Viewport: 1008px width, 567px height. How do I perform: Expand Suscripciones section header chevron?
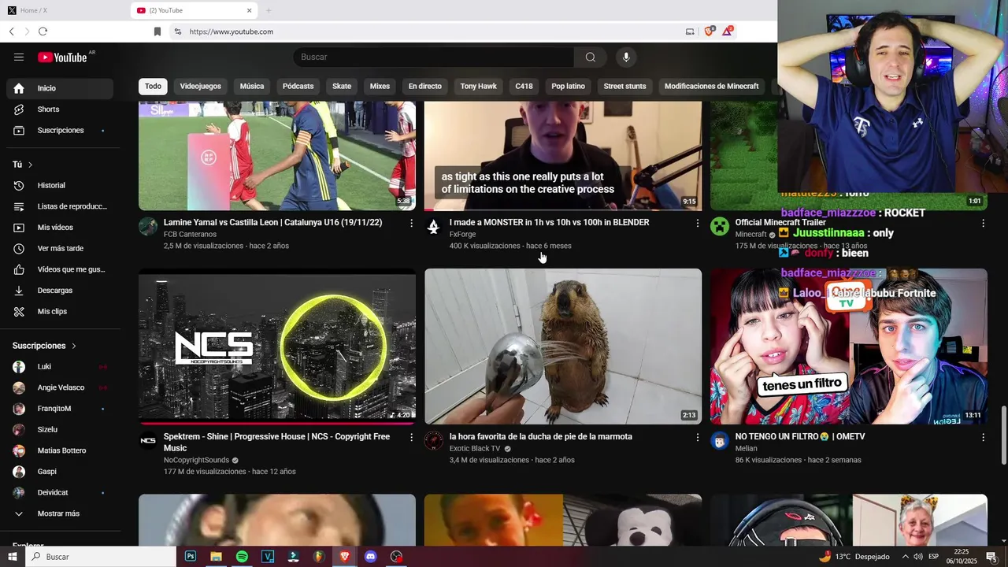74,346
